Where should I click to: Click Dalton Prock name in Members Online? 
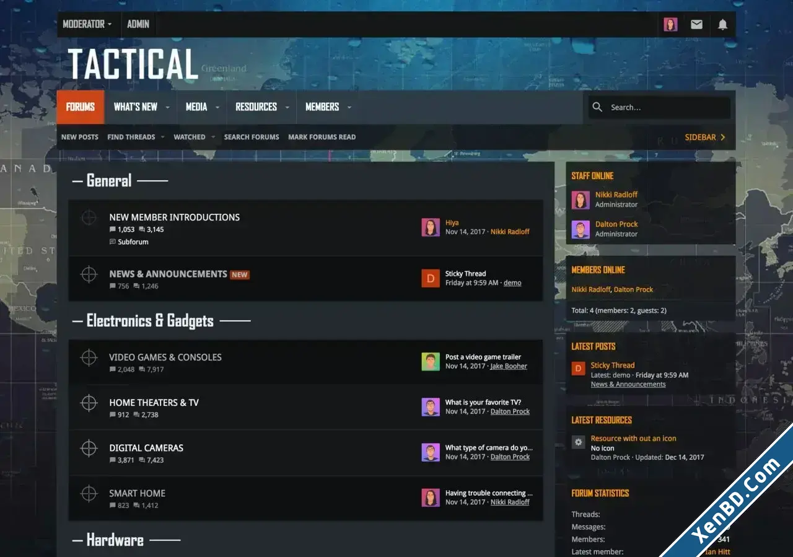click(634, 289)
